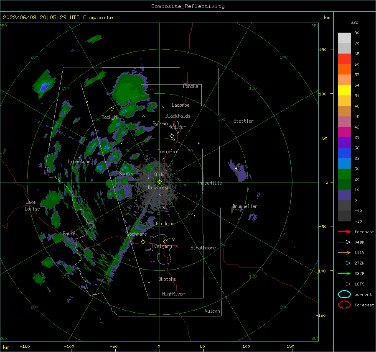Click the Didsbury city label
Image resolution: width=376 pixels, height=352 pixels.
(x=158, y=188)
